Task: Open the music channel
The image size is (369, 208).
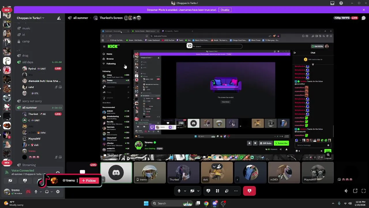Action: click(x=39, y=28)
